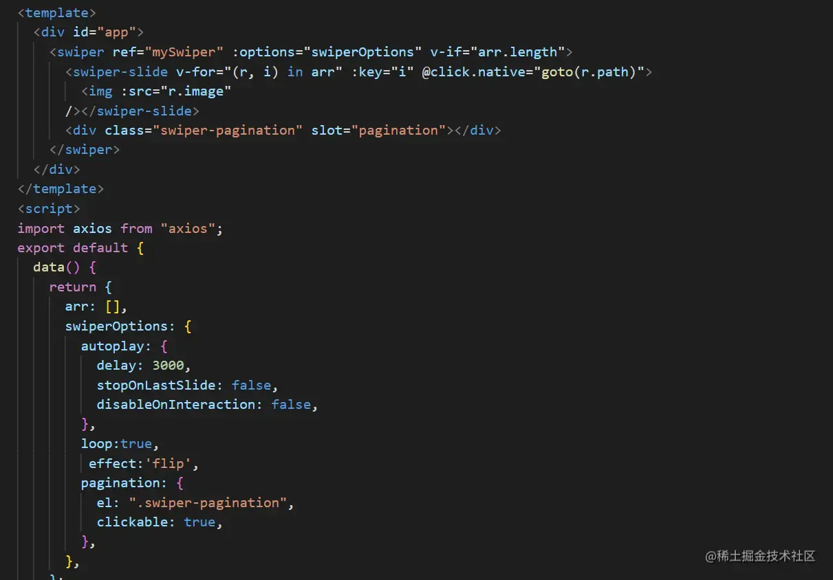
Task: Click the export default keyword line
Action: click(x=80, y=248)
